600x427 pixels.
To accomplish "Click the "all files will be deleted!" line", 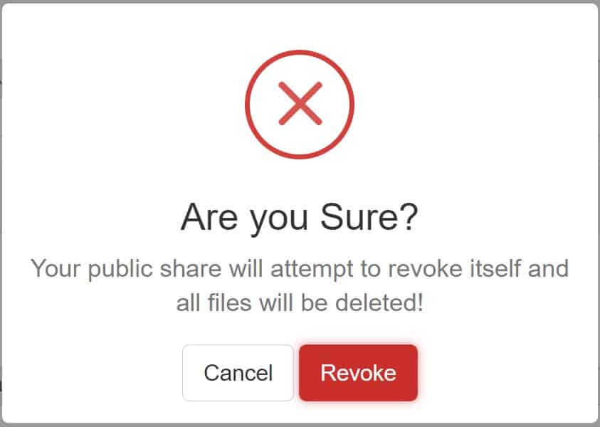I will click(x=300, y=303).
